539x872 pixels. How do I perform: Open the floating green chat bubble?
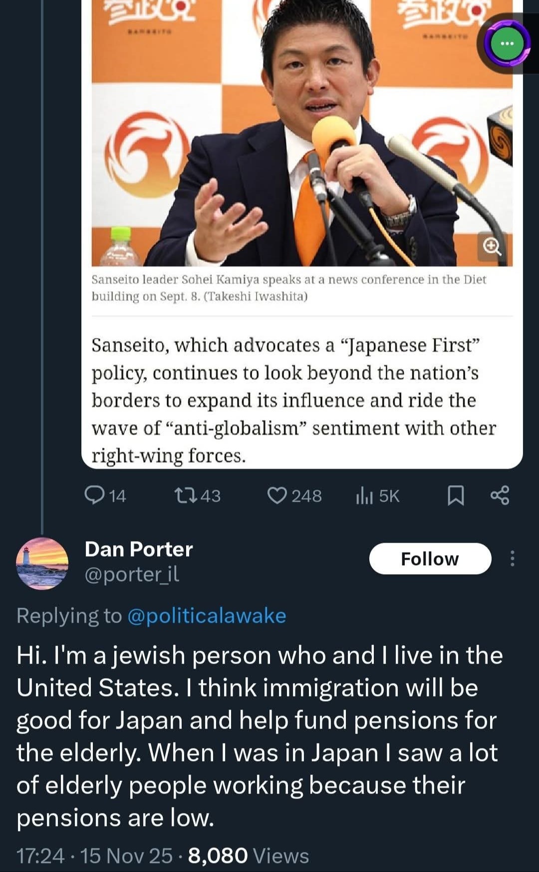[507, 43]
